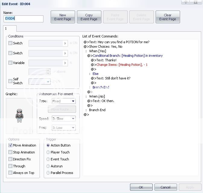203x193 pixels.
Task: Enable the first Switch condition checkbox
Action: coord(10,43)
